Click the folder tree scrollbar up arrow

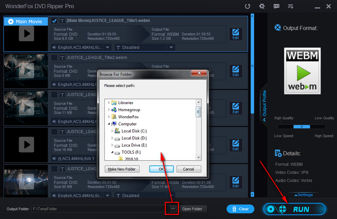(198, 102)
